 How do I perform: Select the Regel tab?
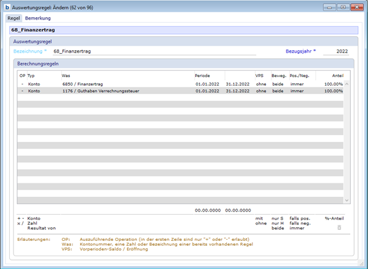click(x=13, y=18)
